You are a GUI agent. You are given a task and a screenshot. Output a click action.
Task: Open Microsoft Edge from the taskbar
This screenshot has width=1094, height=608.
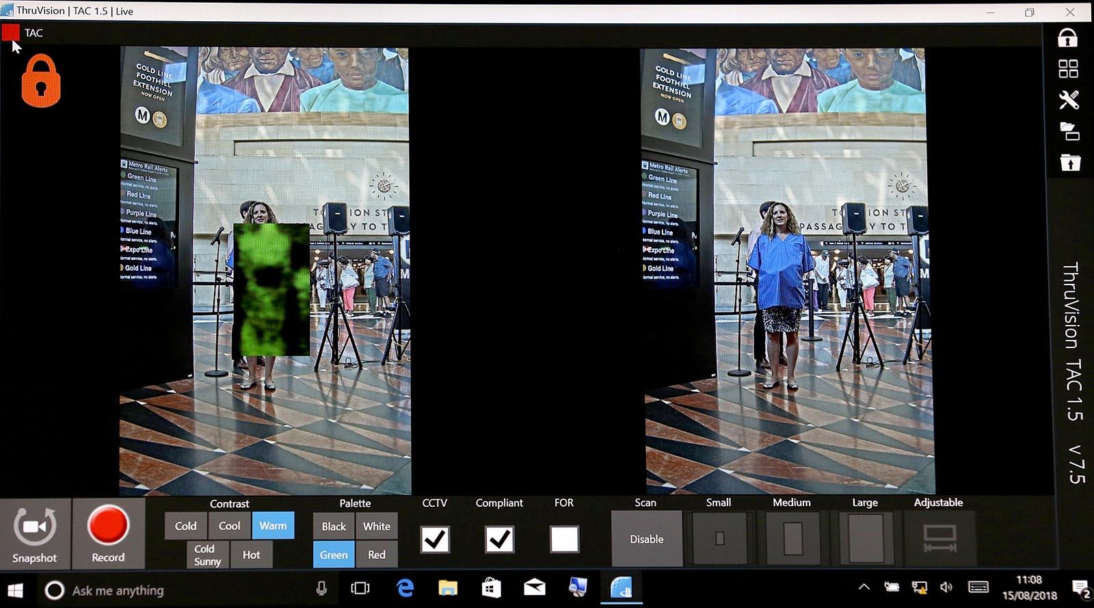tap(405, 587)
